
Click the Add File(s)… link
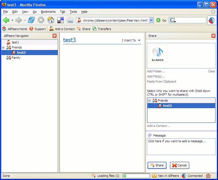click(x=156, y=76)
